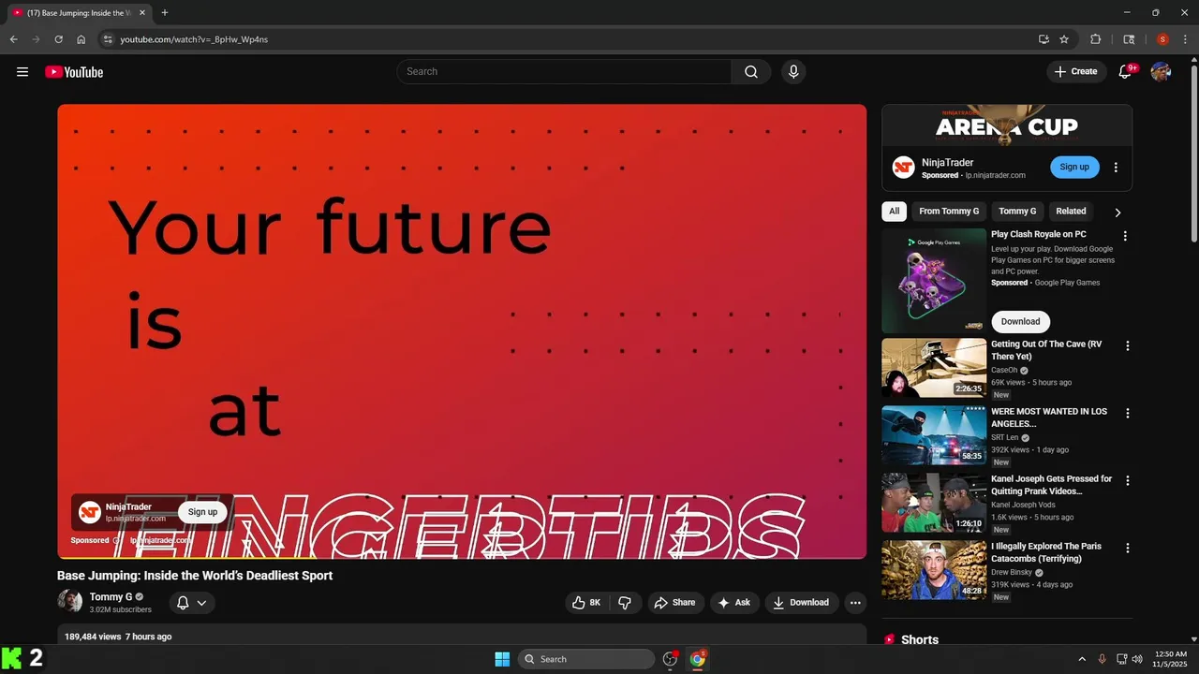Open the notifications bell
Viewport: 1199px width, 674px height.
pos(1126,72)
